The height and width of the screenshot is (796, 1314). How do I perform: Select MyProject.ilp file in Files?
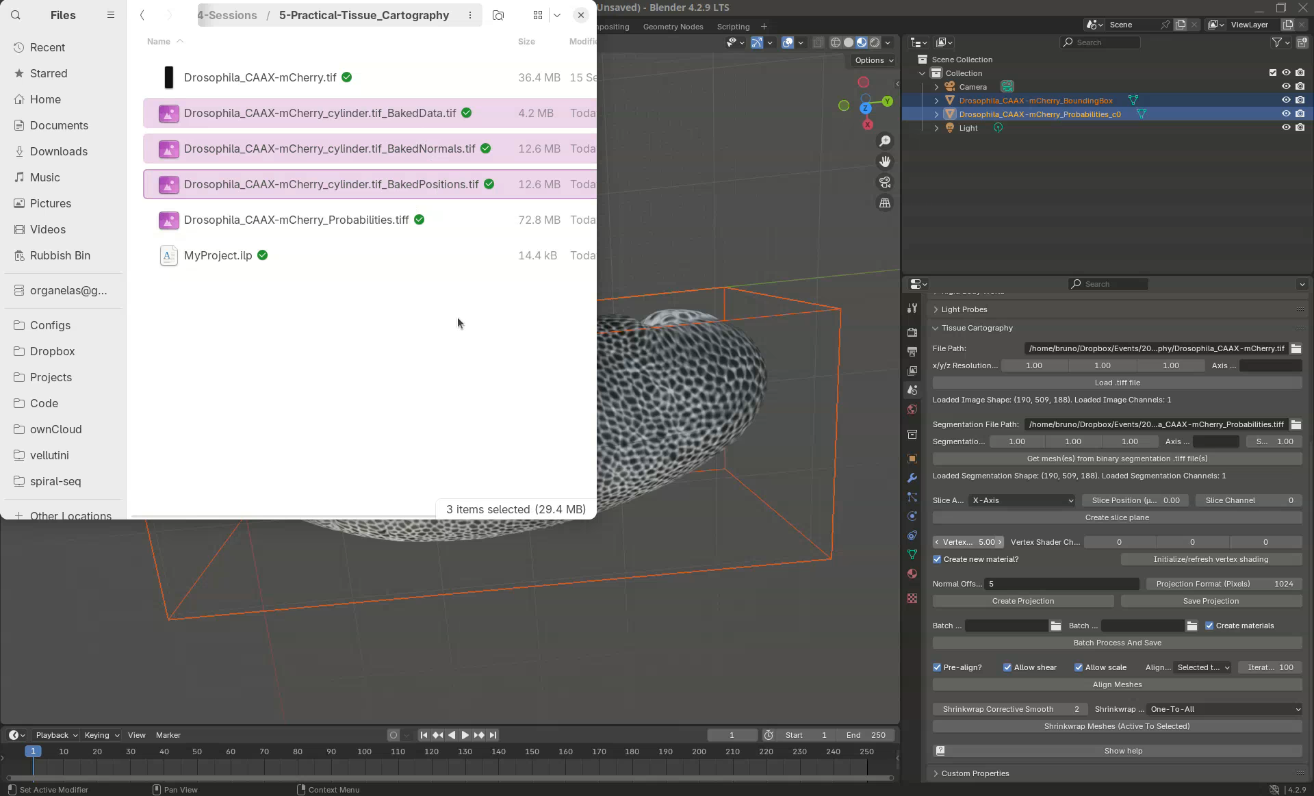click(x=218, y=255)
